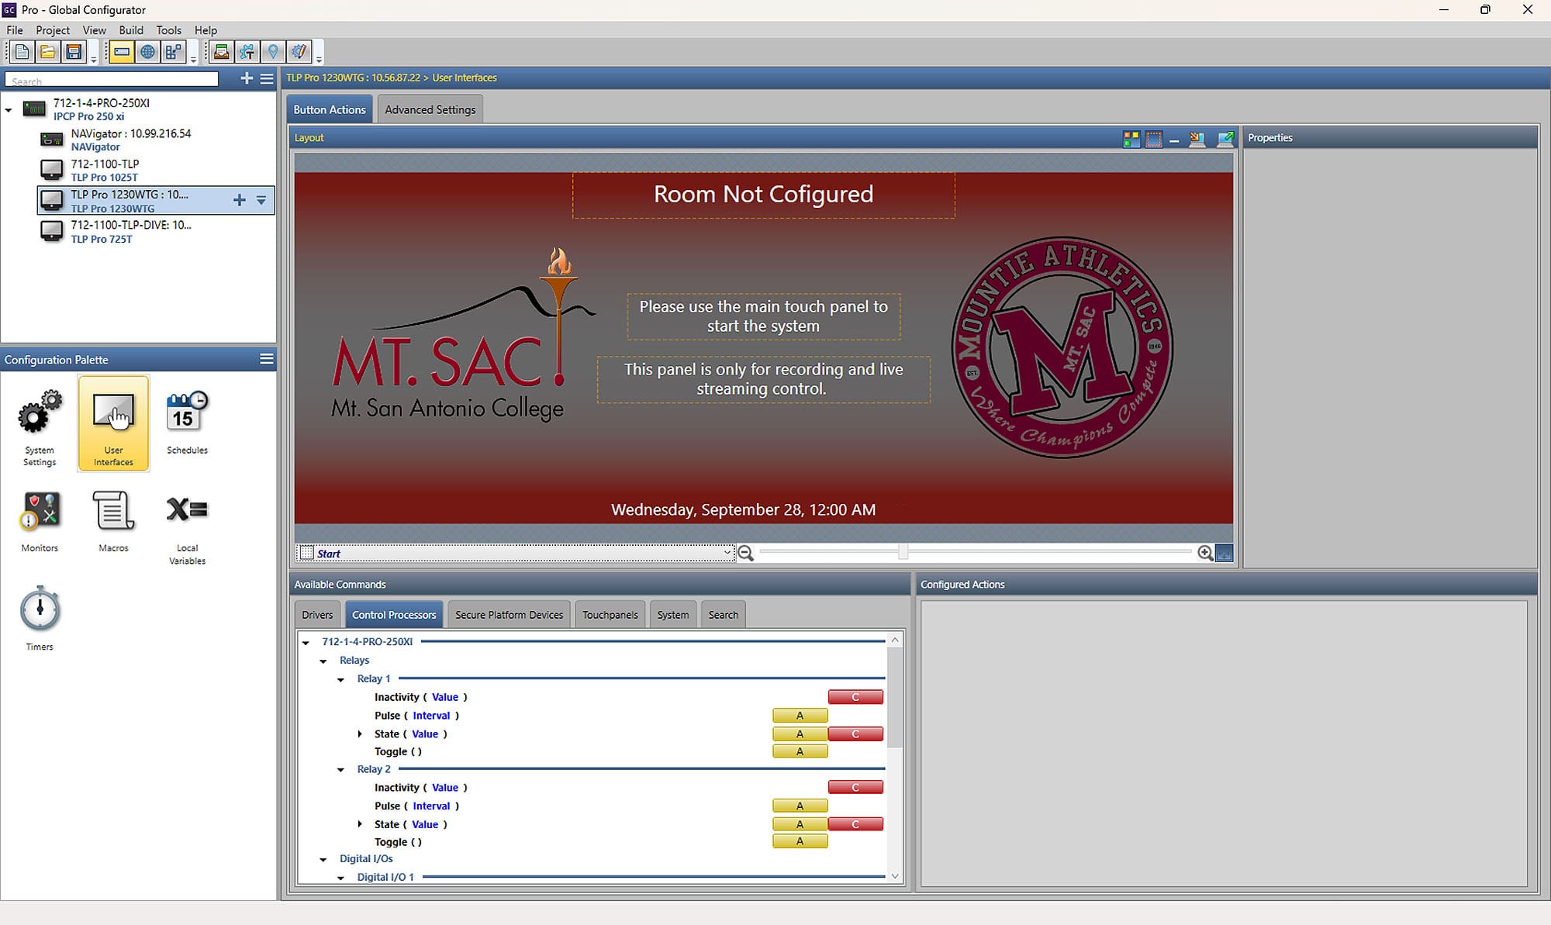Click the plus icon beside the search box
This screenshot has height=925, width=1551.
(x=247, y=78)
